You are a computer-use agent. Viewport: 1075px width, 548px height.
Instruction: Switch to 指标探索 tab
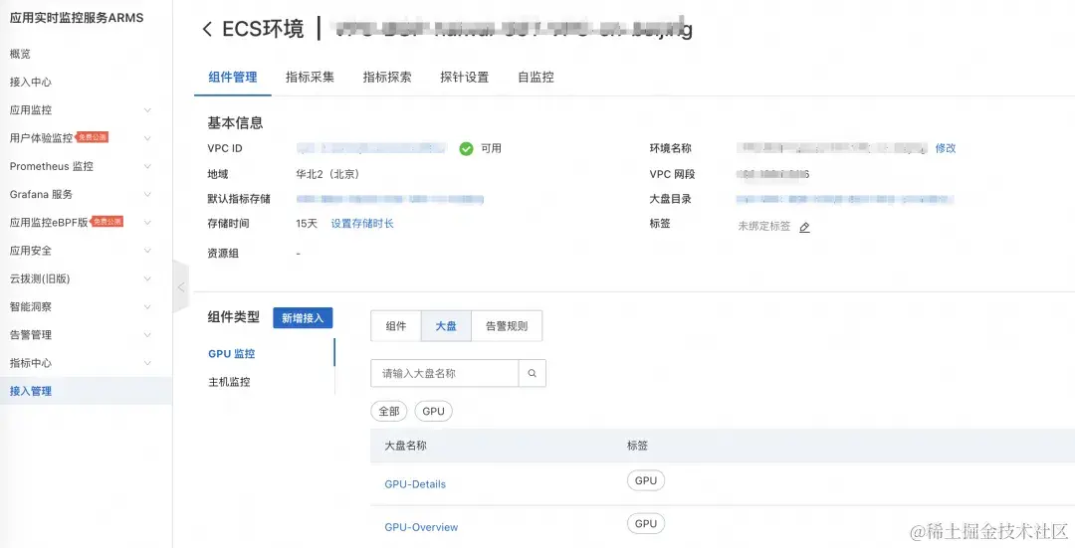(387, 78)
